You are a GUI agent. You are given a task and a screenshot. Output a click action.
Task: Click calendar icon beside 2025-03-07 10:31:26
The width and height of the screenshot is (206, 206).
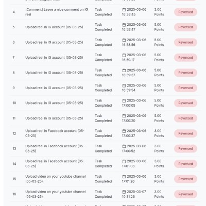124,192
